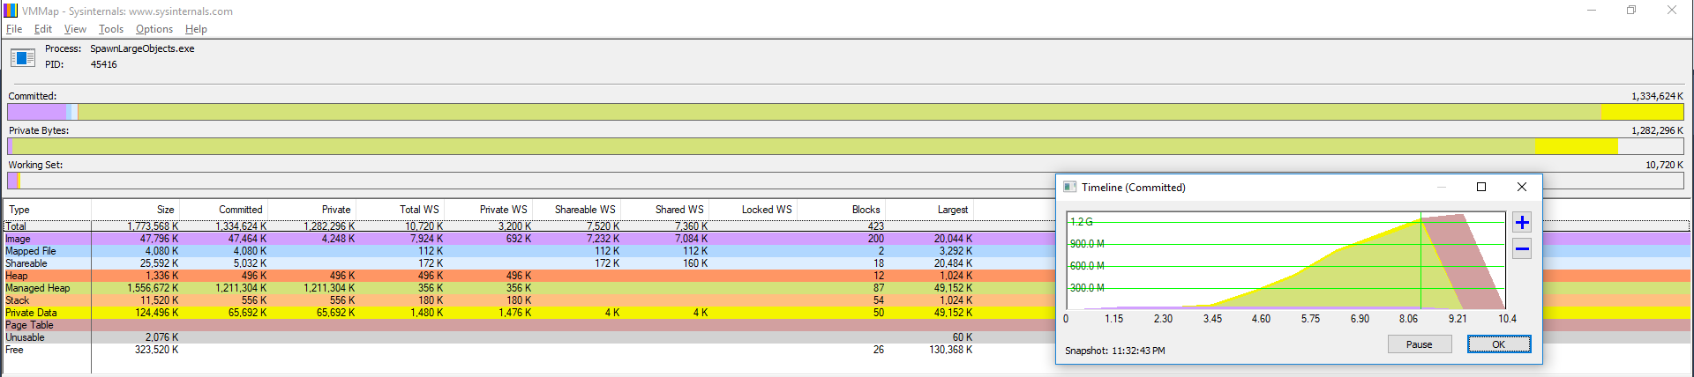Maximize the Timeline (Committed) dialog
The height and width of the screenshot is (377, 1694).
coord(1481,187)
